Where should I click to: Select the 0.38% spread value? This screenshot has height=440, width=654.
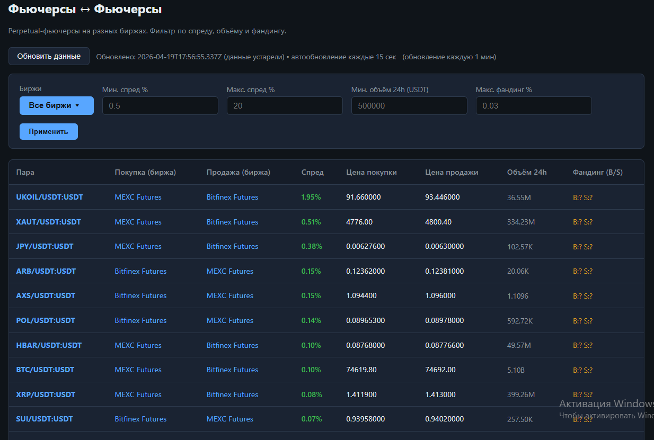312,246
